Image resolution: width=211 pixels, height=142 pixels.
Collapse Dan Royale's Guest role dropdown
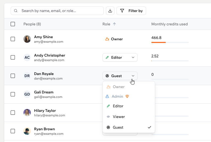(120, 76)
